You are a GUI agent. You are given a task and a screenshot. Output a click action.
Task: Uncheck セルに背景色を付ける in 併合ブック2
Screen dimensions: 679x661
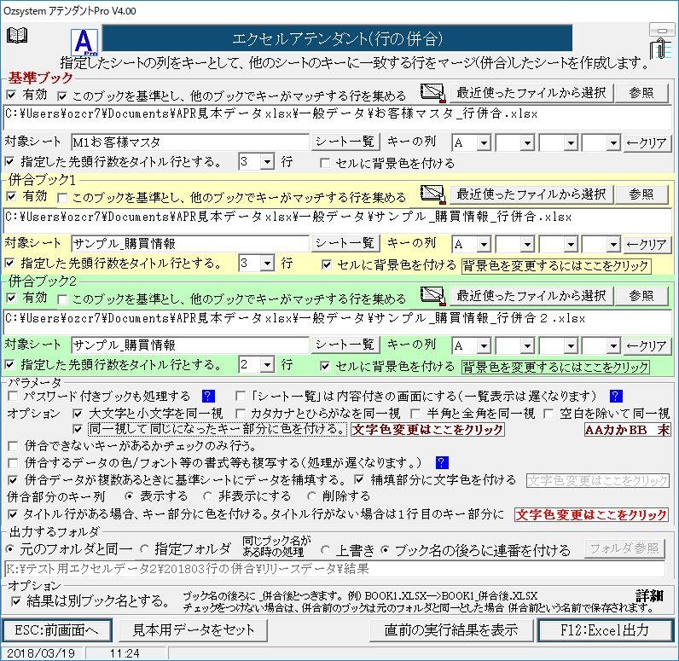pos(325,367)
